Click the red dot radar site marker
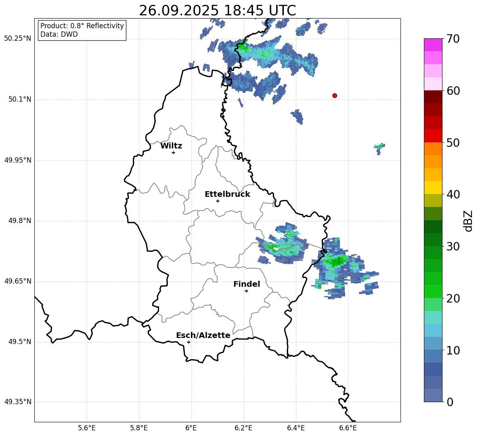This screenshot has width=478, height=436. pos(335,96)
